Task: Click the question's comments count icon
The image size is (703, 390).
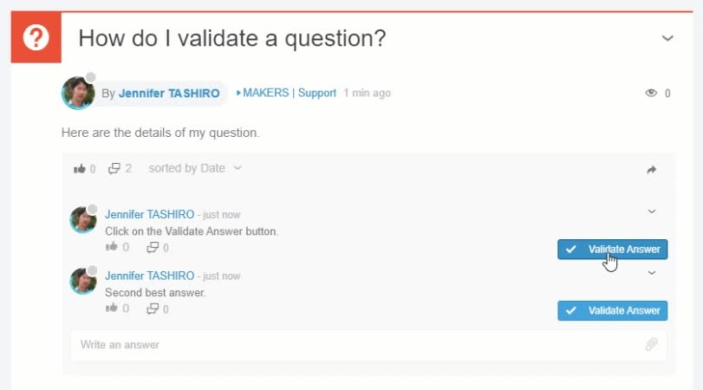Action: [114, 169]
